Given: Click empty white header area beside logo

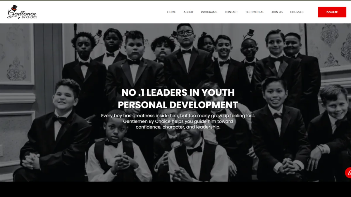Looking at the screenshot, I should coord(99,12).
